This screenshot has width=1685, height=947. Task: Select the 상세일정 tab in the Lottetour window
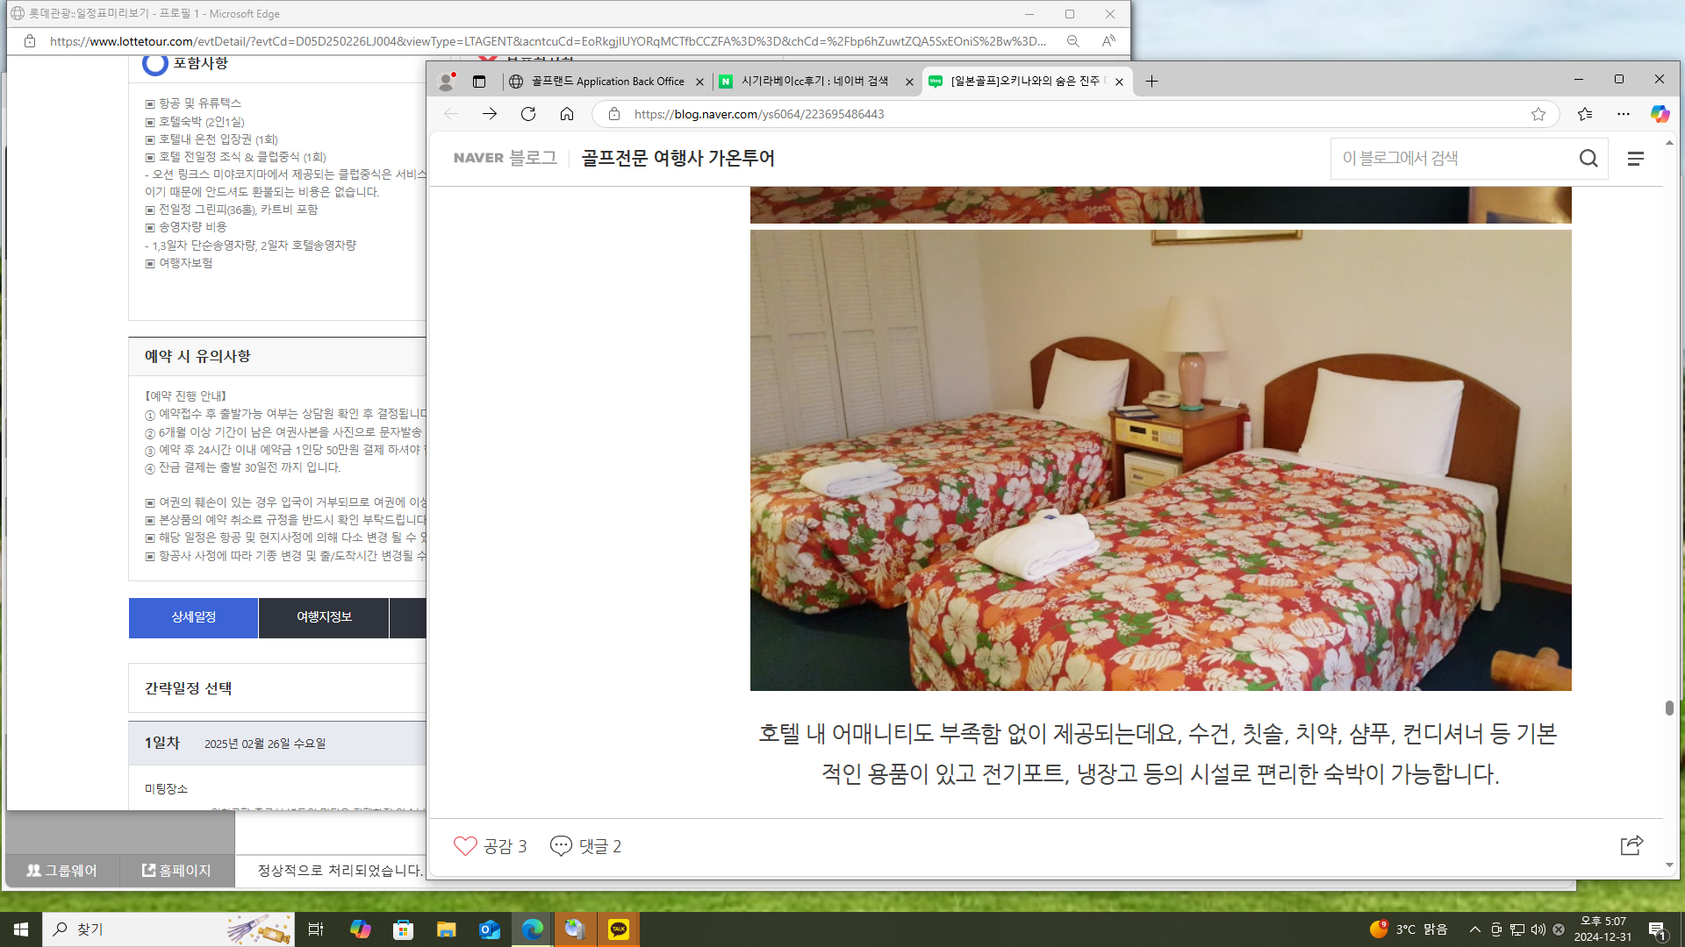[x=193, y=617]
